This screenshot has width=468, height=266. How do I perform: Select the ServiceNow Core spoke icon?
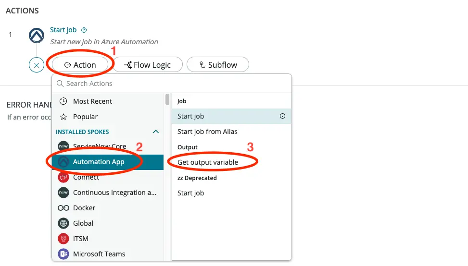point(63,146)
